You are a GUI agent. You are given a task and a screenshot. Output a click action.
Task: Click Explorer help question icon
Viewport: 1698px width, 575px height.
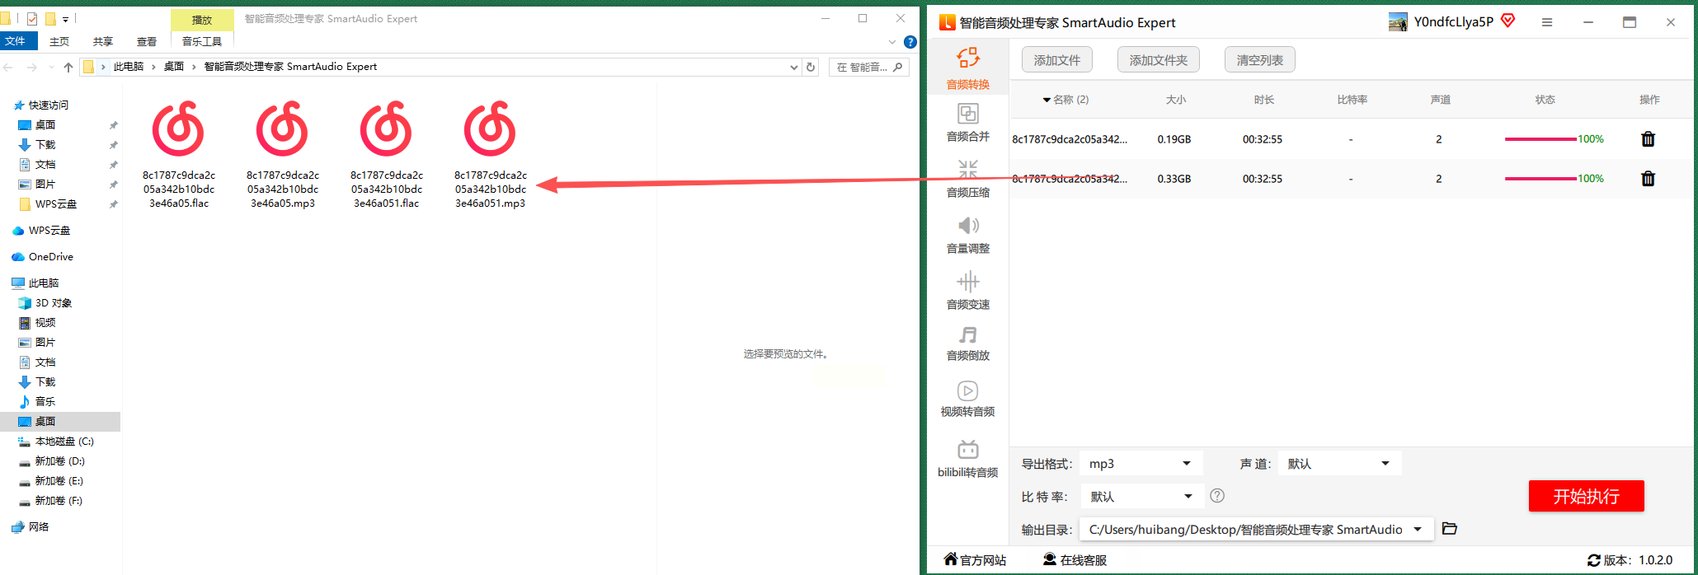point(910,42)
